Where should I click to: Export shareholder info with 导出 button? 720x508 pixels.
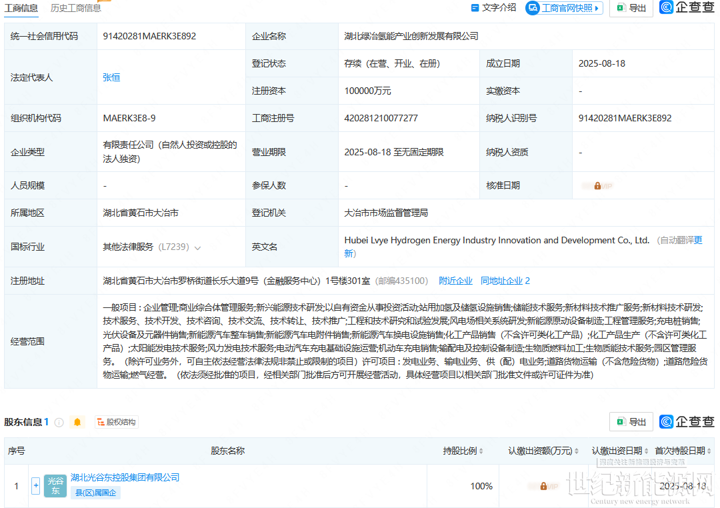click(631, 421)
